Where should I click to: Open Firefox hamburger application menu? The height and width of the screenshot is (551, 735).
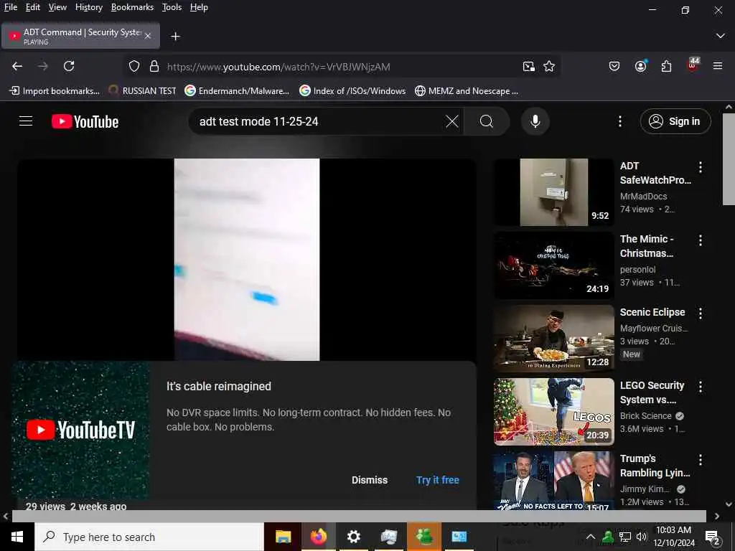[718, 66]
